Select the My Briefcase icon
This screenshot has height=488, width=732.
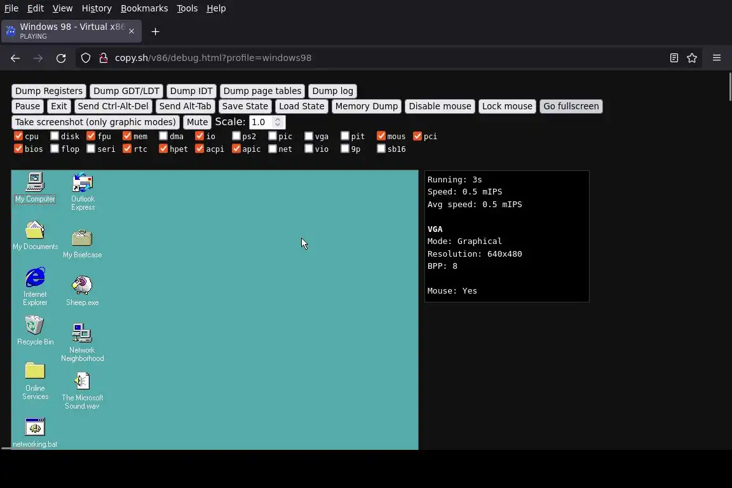82,244
